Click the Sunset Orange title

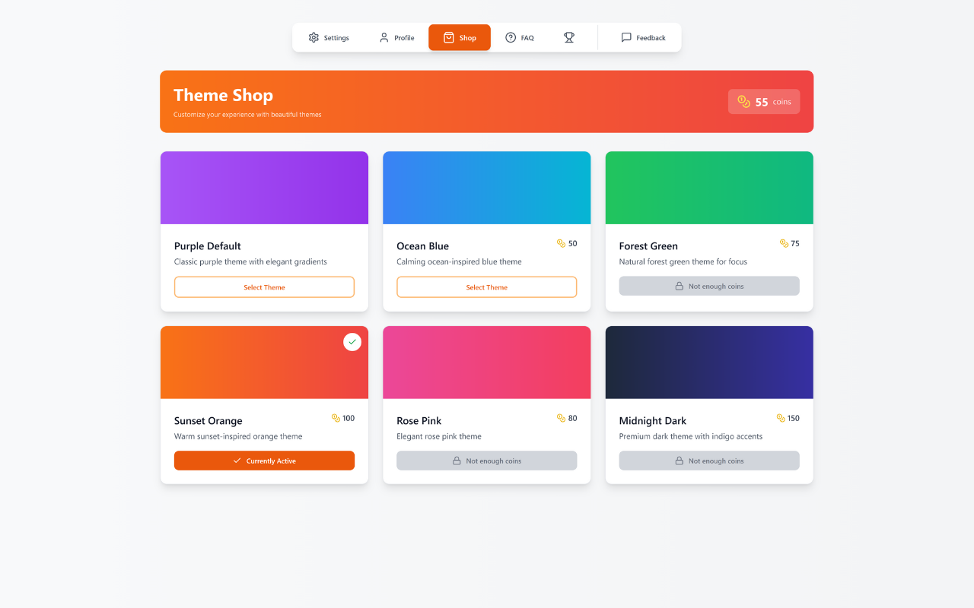(x=208, y=421)
